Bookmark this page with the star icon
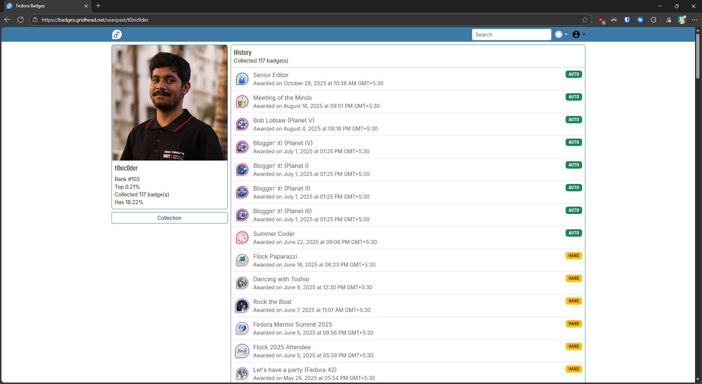 (585, 20)
